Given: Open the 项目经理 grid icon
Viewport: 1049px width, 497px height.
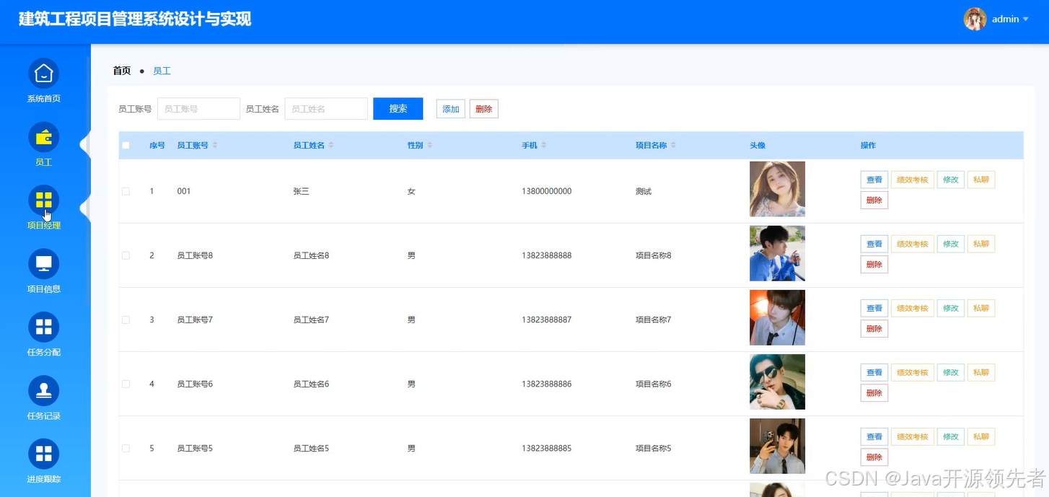Looking at the screenshot, I should 43,201.
